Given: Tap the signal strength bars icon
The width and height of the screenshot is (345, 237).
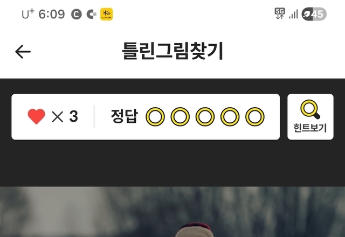Looking at the screenshot, I should point(293,15).
